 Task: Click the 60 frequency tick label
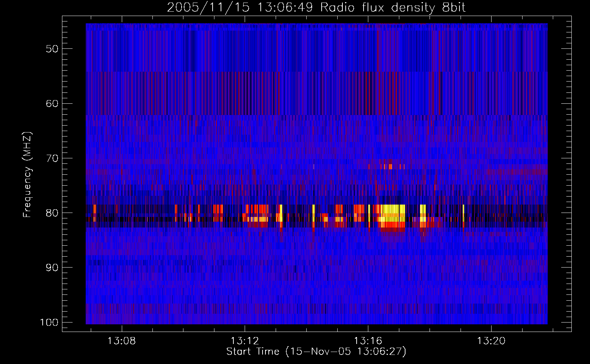(x=52, y=103)
